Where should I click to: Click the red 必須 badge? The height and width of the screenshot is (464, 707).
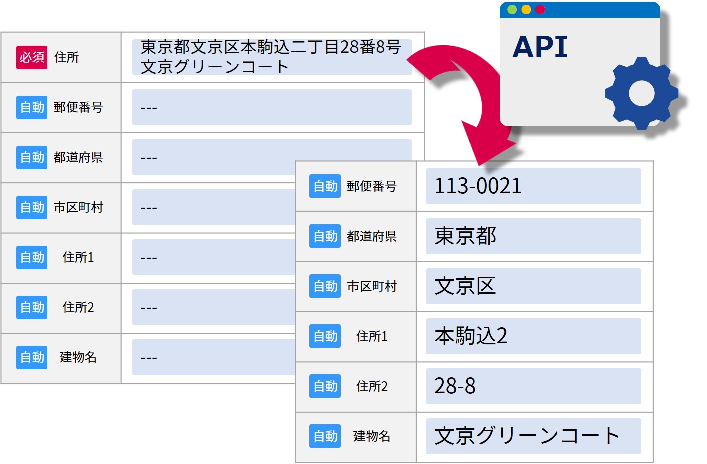[x=31, y=57]
